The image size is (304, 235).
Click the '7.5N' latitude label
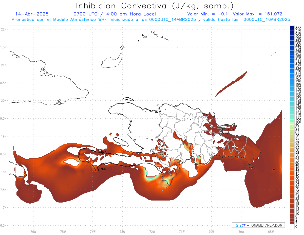4,190
